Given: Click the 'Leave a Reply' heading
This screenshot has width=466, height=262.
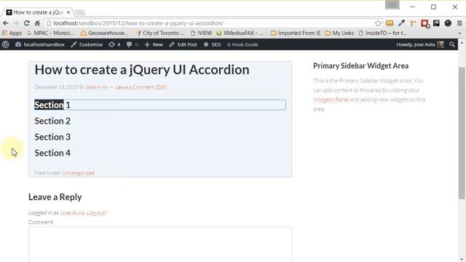Looking at the screenshot, I should click(55, 197).
